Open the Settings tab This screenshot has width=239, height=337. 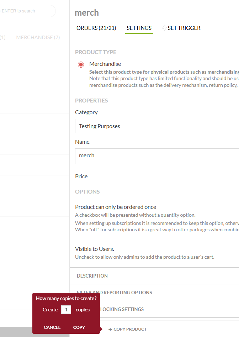(139, 28)
